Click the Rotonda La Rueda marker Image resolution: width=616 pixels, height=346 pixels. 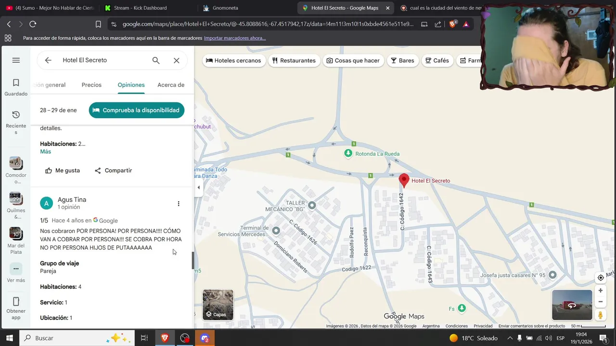(348, 153)
